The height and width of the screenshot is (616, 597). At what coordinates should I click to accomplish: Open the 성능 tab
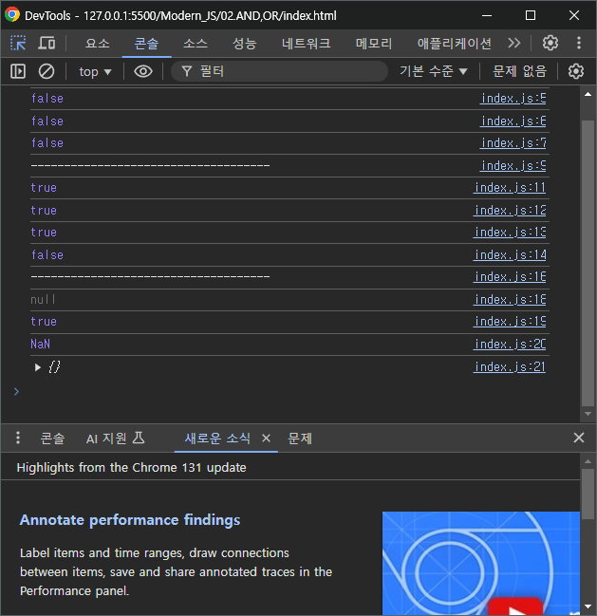[x=244, y=43]
